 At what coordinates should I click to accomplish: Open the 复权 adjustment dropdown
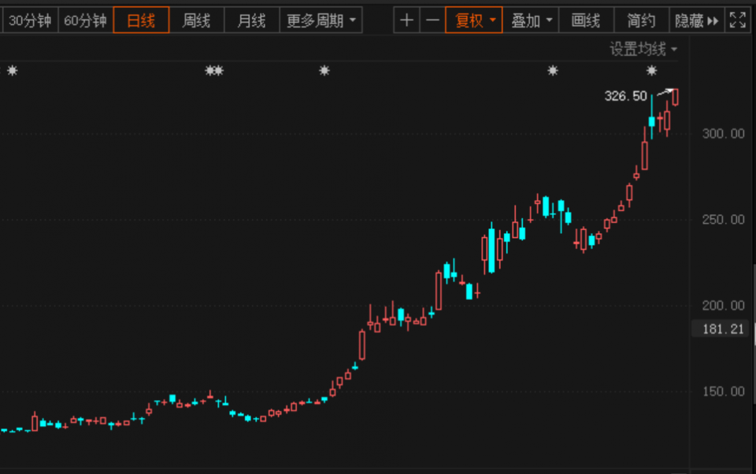(474, 20)
